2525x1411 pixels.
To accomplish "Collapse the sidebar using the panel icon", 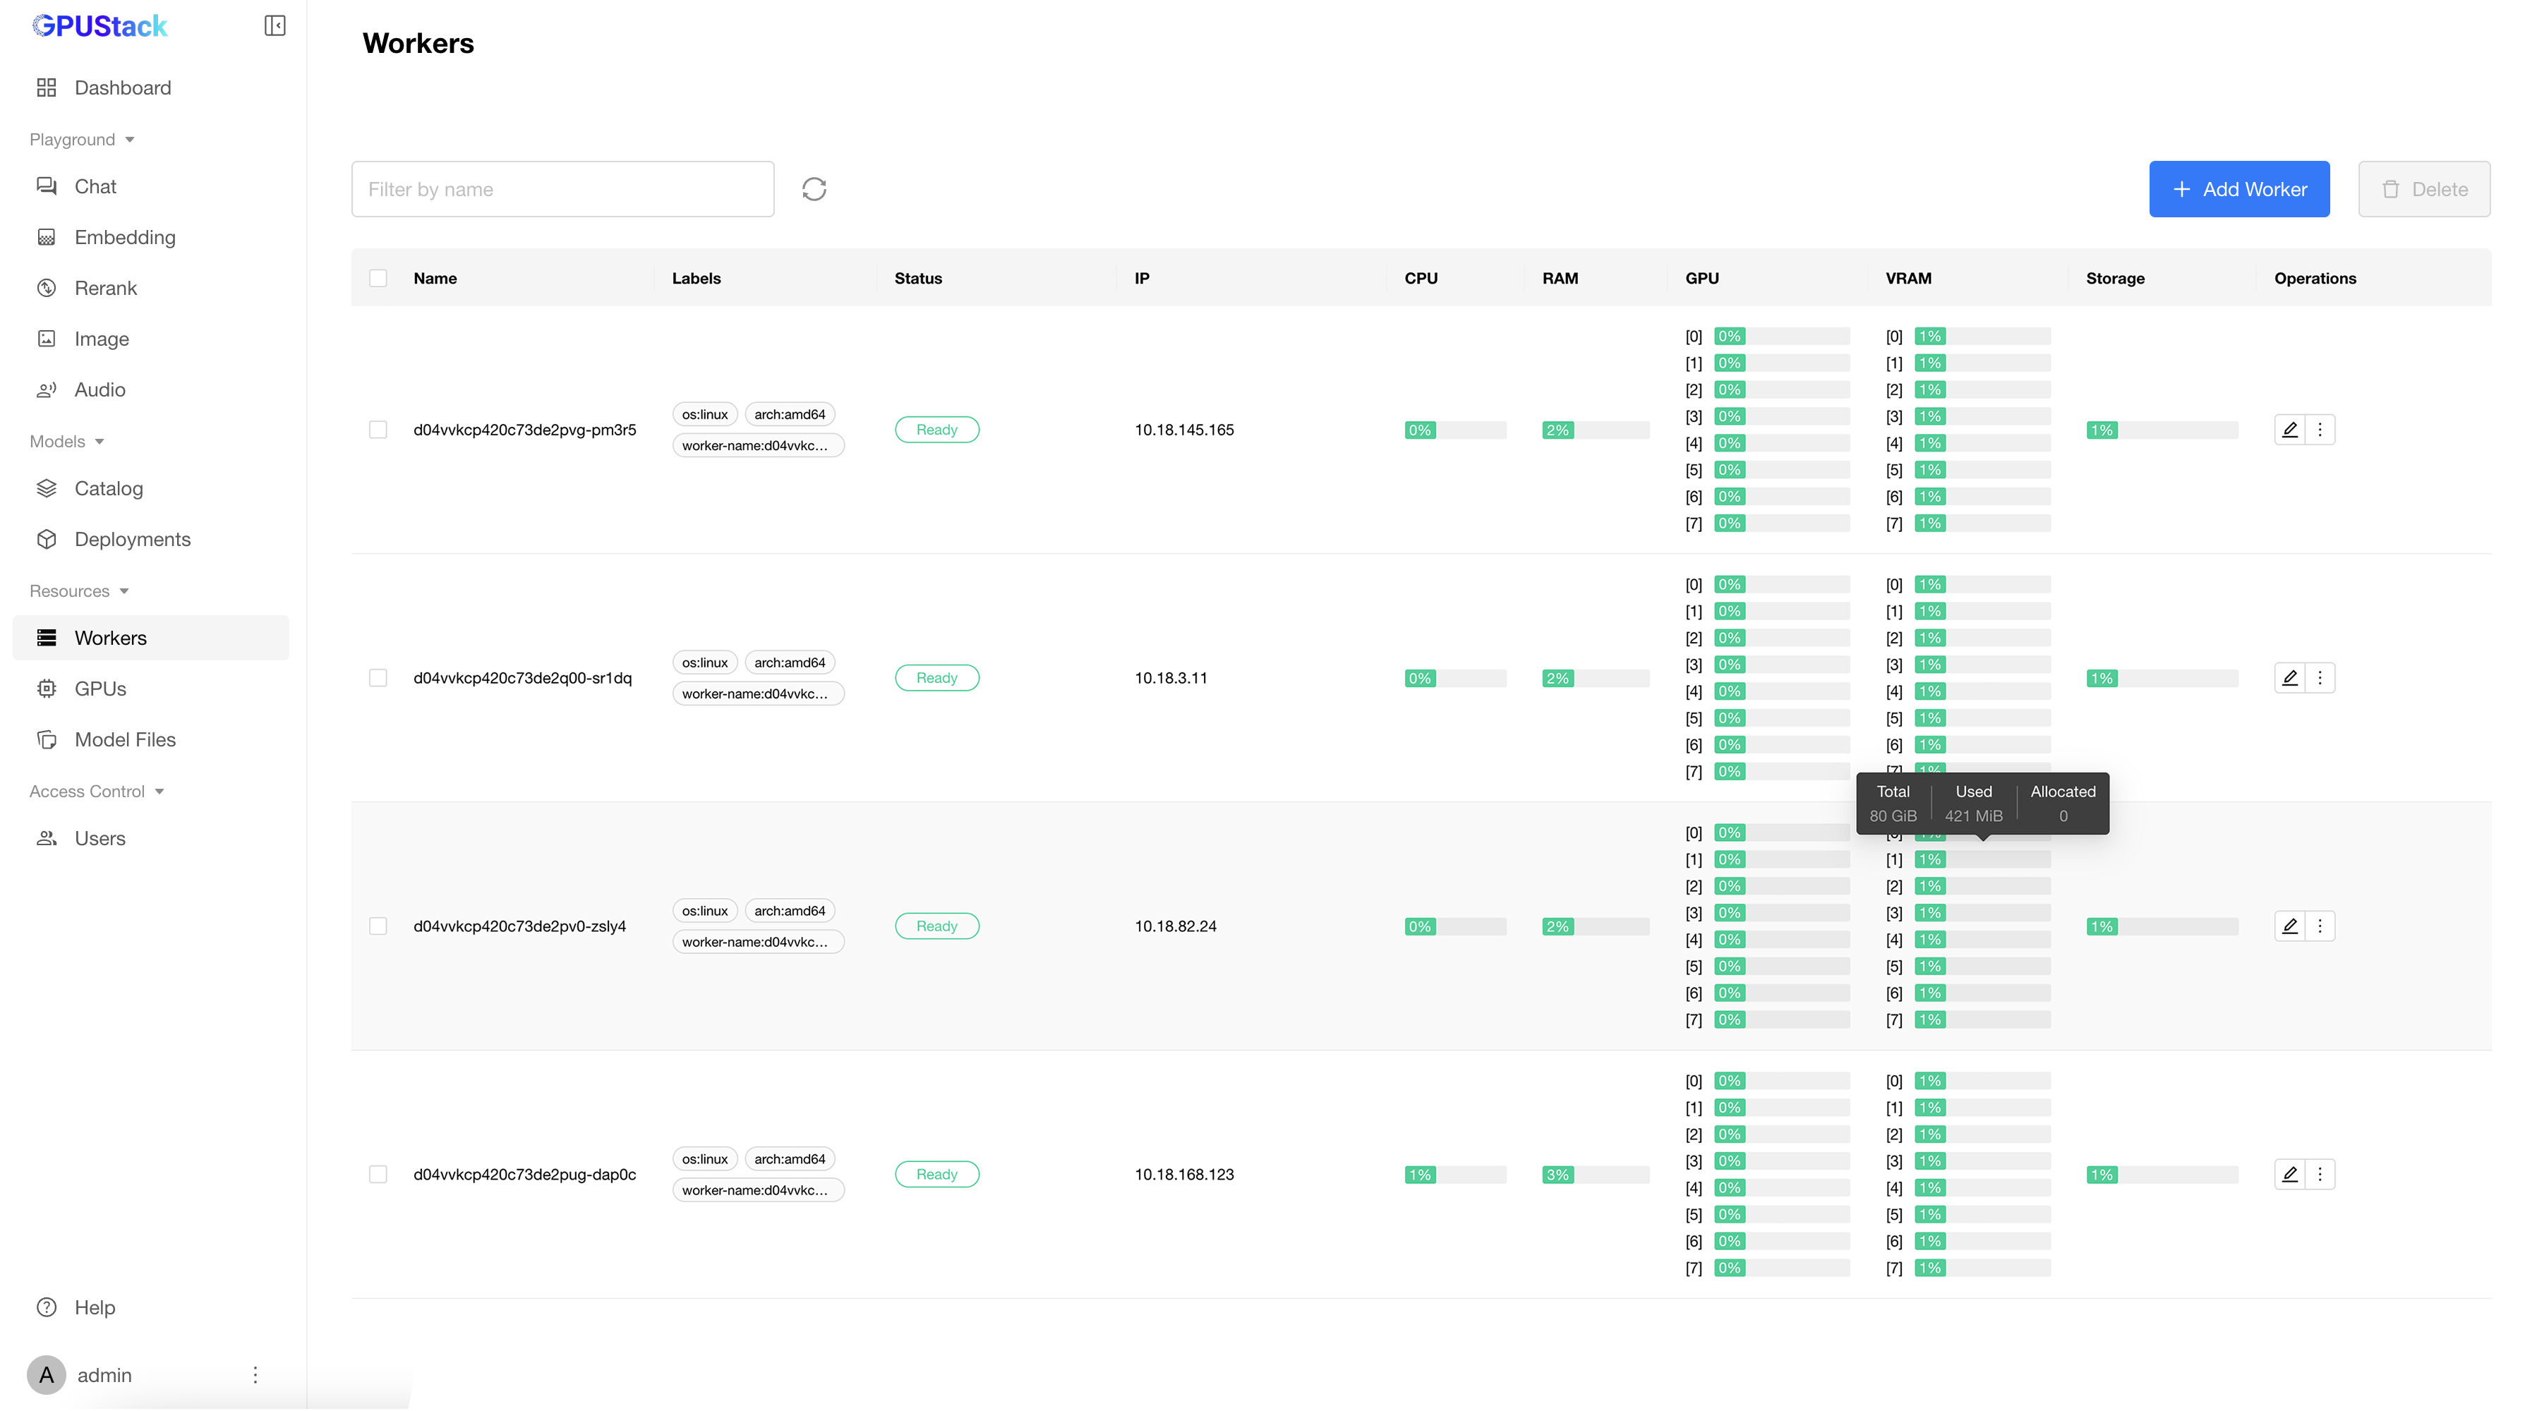I will 275,25.
